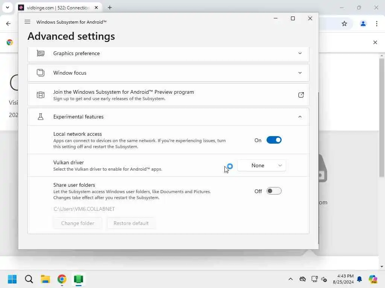This screenshot has width=385, height=288.
Task: Click the Window focus icon
Action: click(x=41, y=73)
